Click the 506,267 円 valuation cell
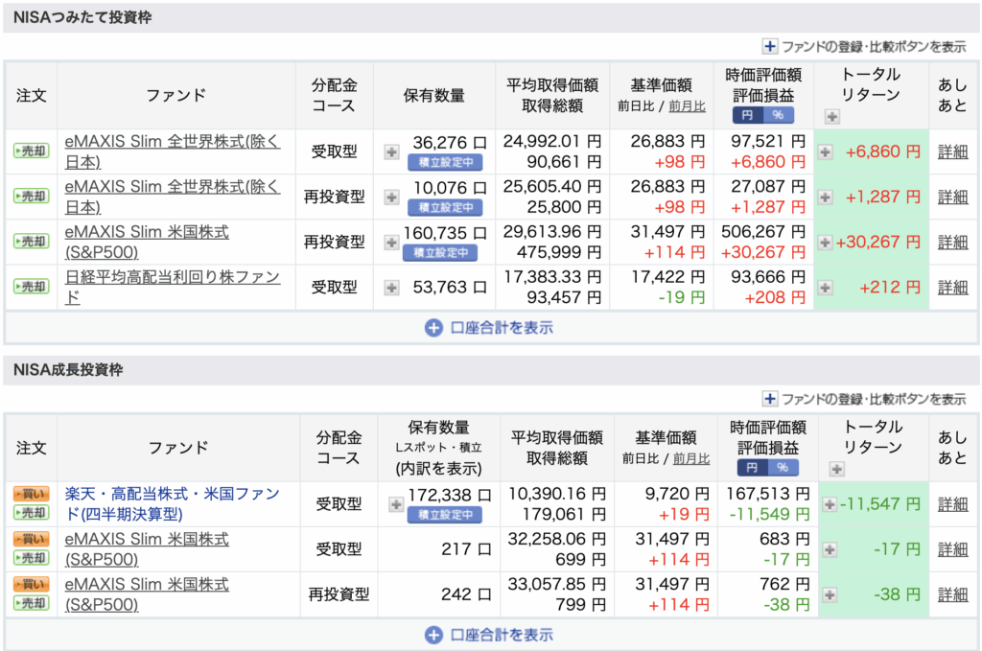The height and width of the screenshot is (651, 982). pyautogui.click(x=762, y=232)
